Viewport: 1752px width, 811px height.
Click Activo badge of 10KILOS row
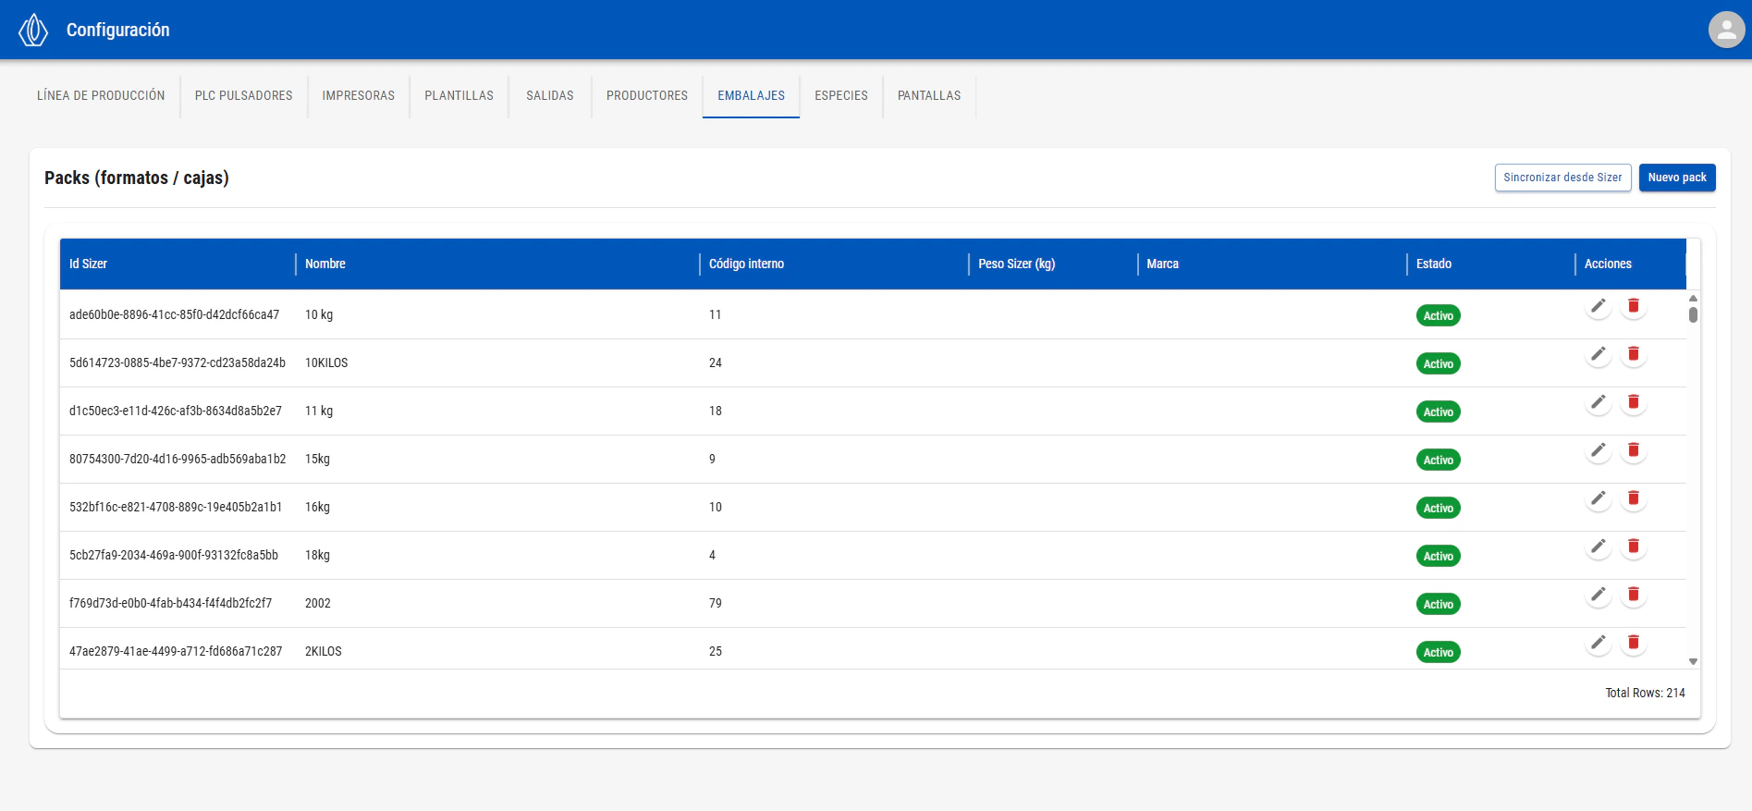(x=1438, y=363)
